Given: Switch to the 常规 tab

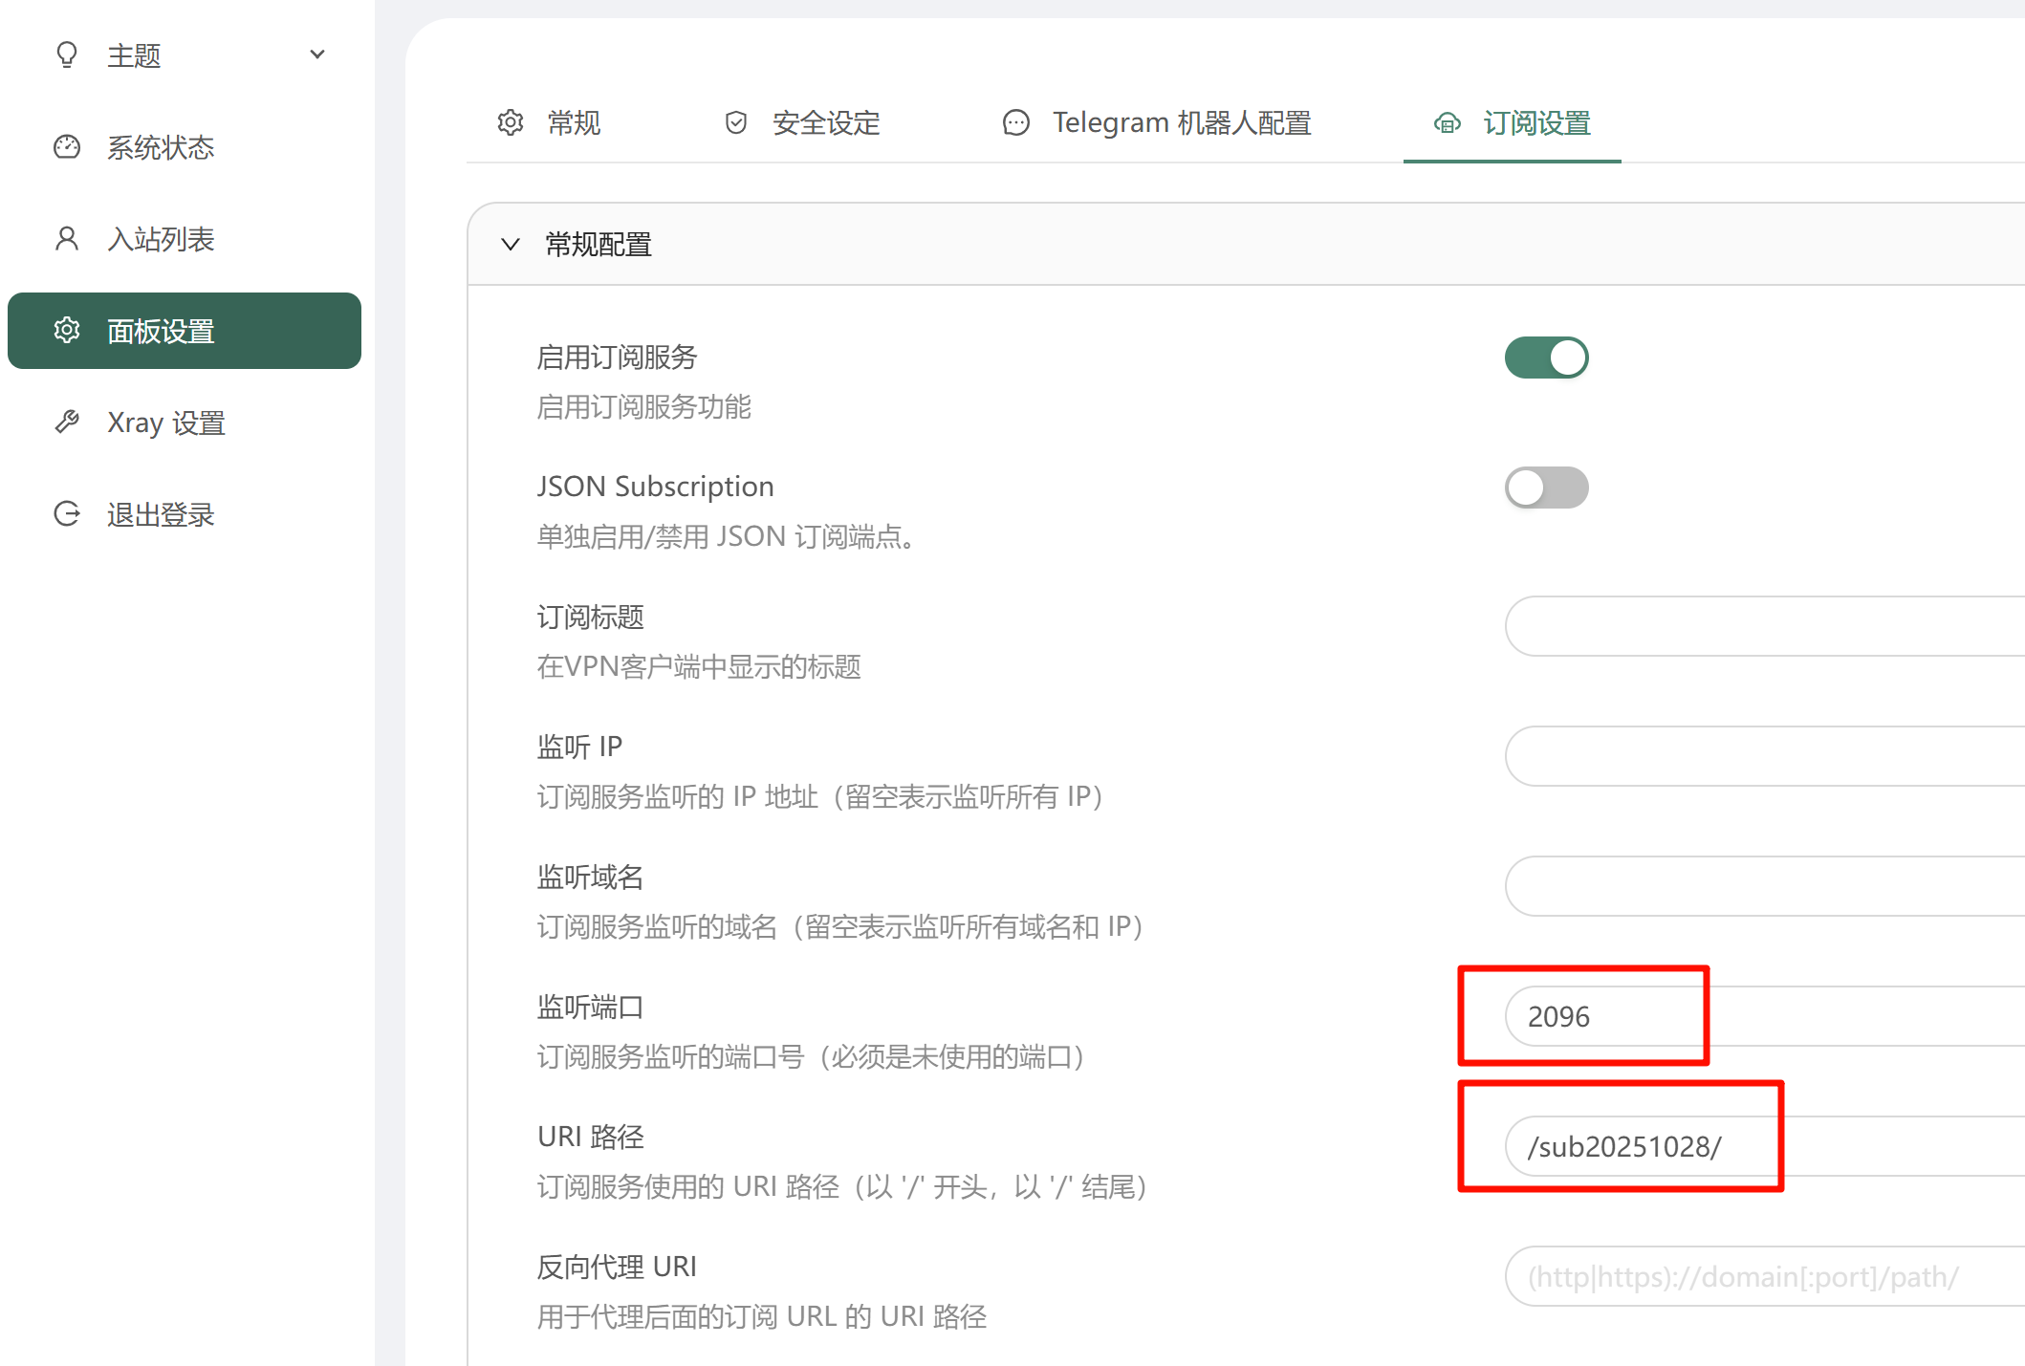Looking at the screenshot, I should 573,122.
